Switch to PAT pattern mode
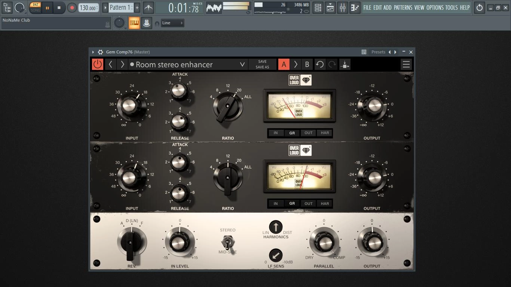Image resolution: width=511 pixels, height=287 pixels. pos(35,5)
